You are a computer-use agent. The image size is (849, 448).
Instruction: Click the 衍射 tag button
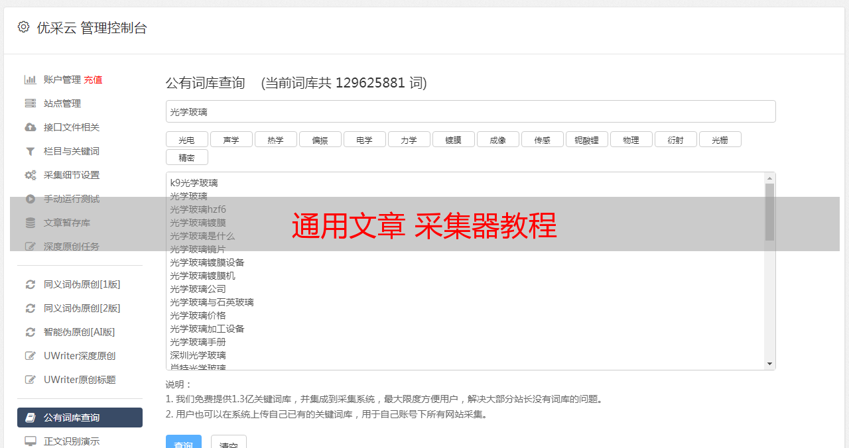[676, 139]
